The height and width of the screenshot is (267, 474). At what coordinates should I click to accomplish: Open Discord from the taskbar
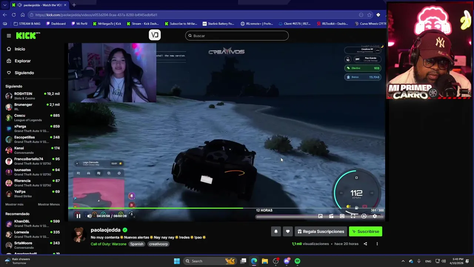[x=287, y=261]
